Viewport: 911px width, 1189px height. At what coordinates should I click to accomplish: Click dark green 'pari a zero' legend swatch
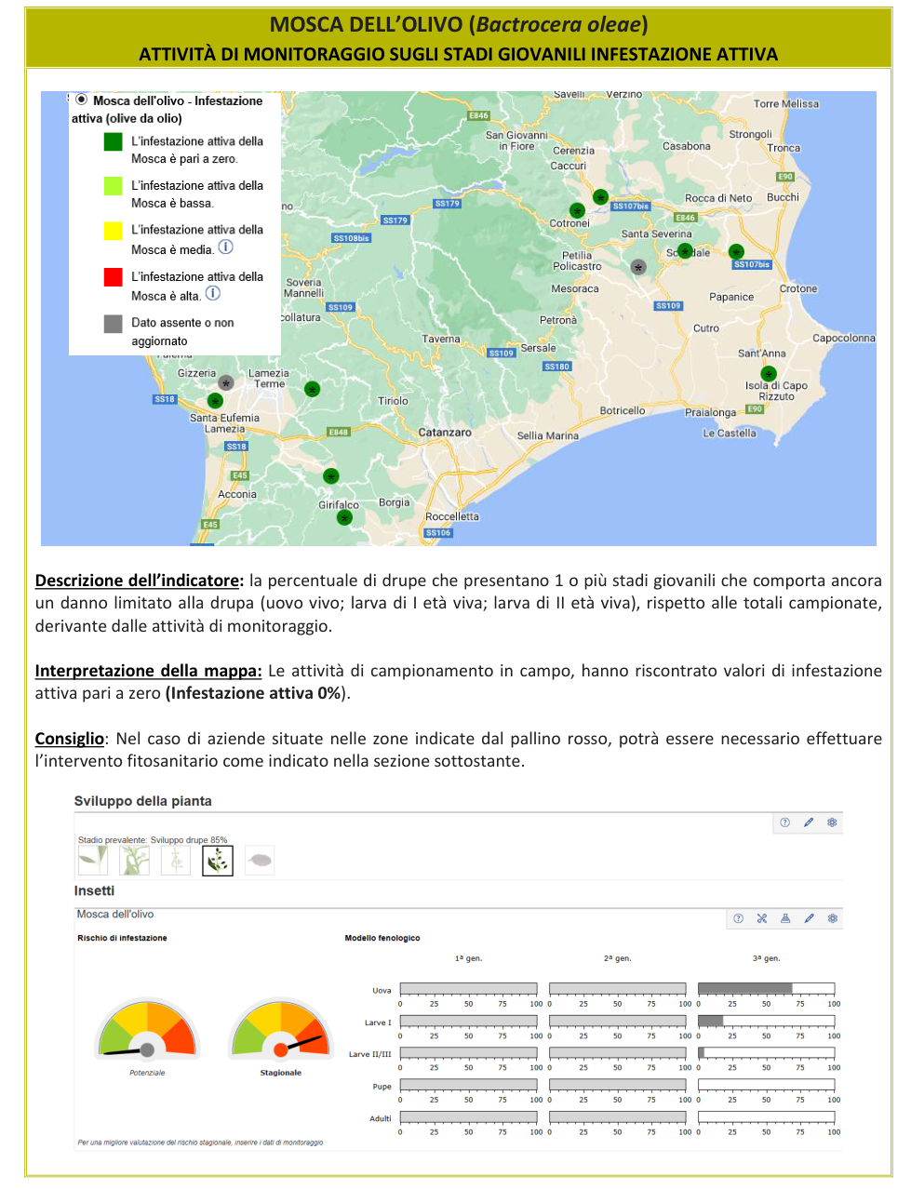click(x=113, y=141)
